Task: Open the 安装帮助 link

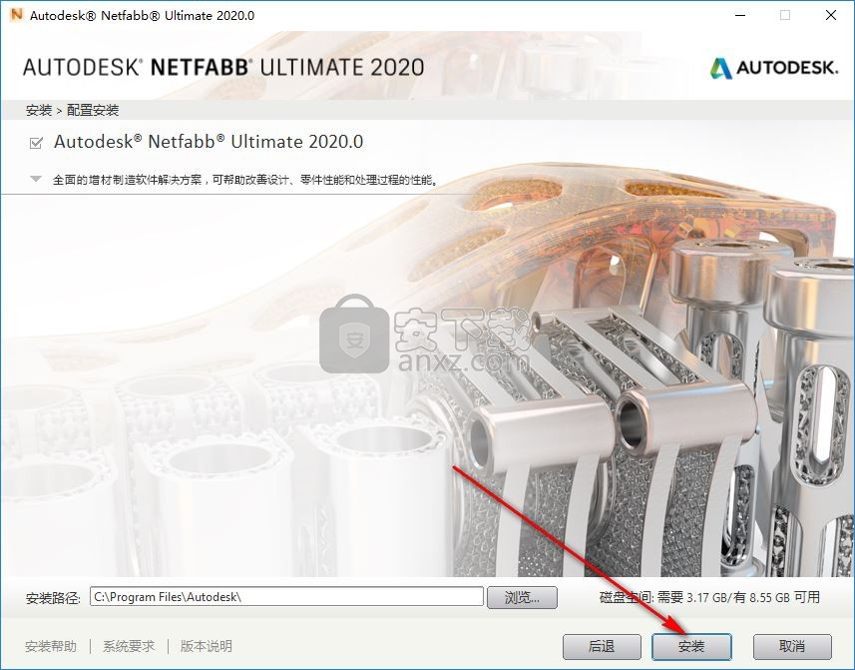Action: point(51,647)
